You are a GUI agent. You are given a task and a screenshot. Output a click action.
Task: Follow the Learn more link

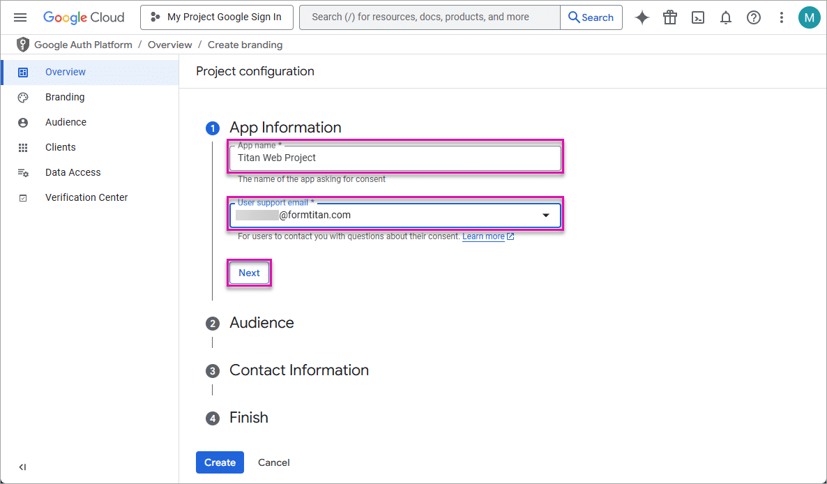[x=483, y=236]
